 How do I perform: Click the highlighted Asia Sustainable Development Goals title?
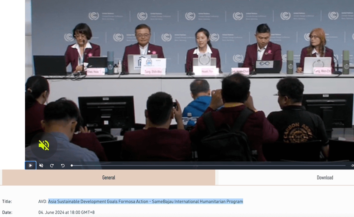(146, 201)
